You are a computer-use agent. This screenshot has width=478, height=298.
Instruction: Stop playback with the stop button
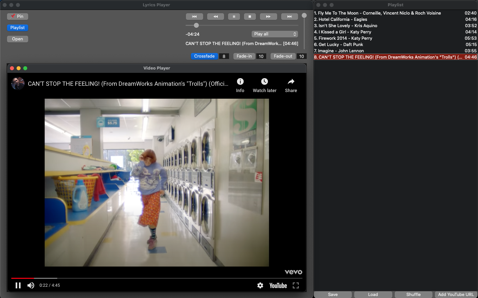(x=250, y=17)
